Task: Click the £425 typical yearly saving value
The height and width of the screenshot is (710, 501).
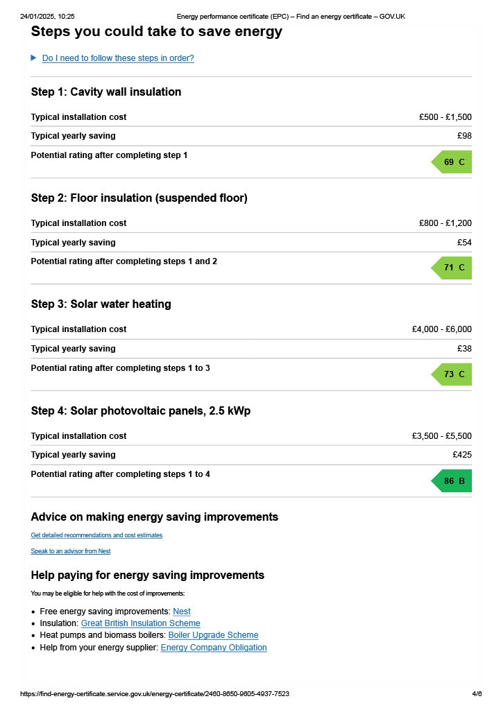Action: coord(462,455)
